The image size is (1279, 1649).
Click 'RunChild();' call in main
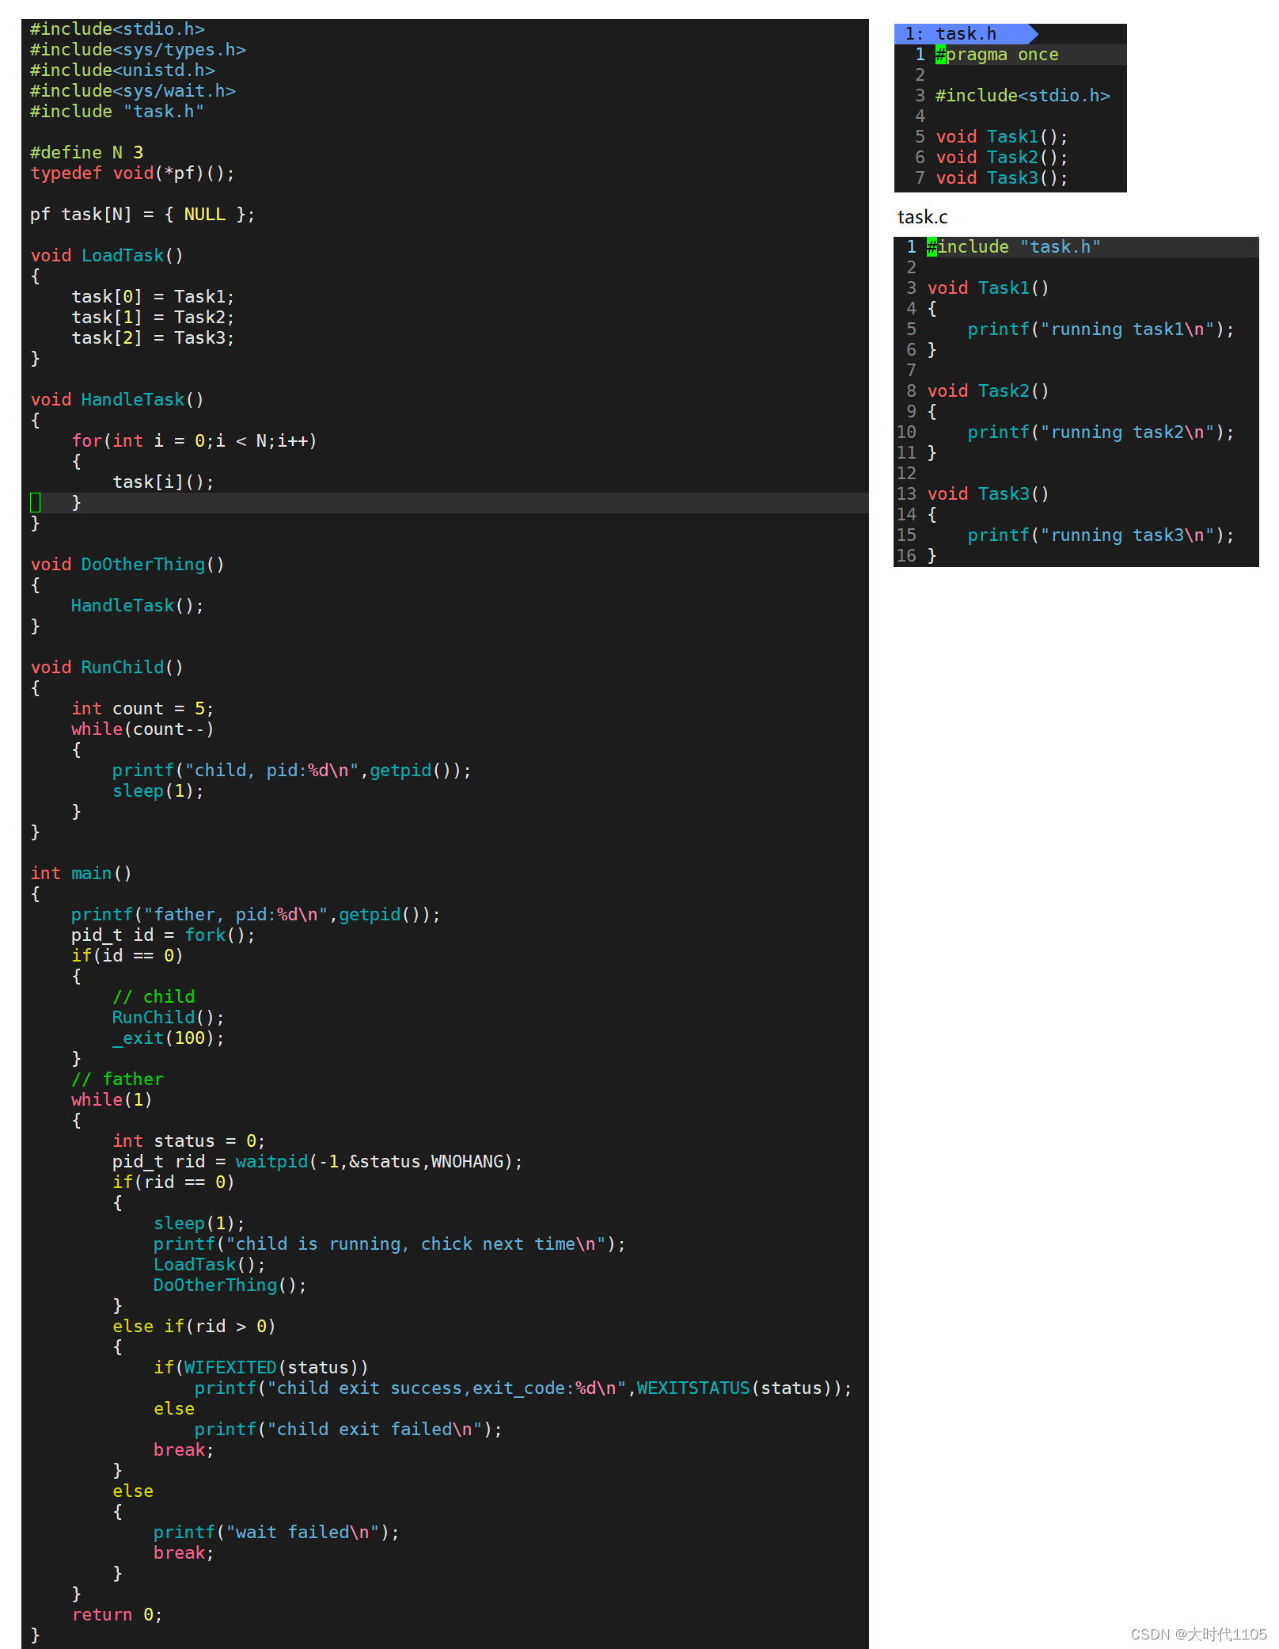(168, 1018)
